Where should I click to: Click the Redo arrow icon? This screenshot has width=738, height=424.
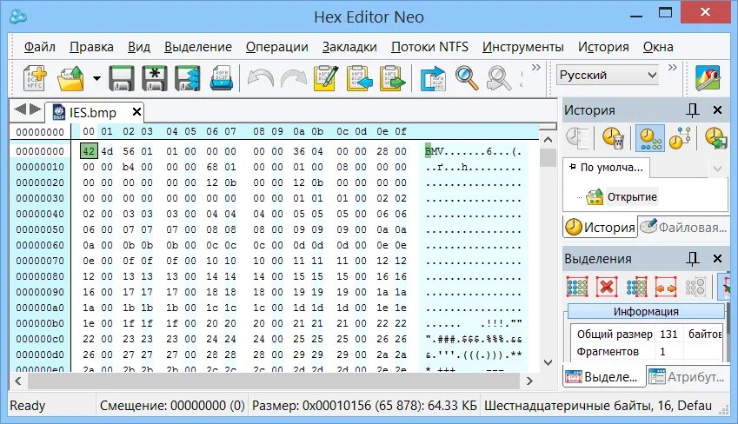[293, 78]
